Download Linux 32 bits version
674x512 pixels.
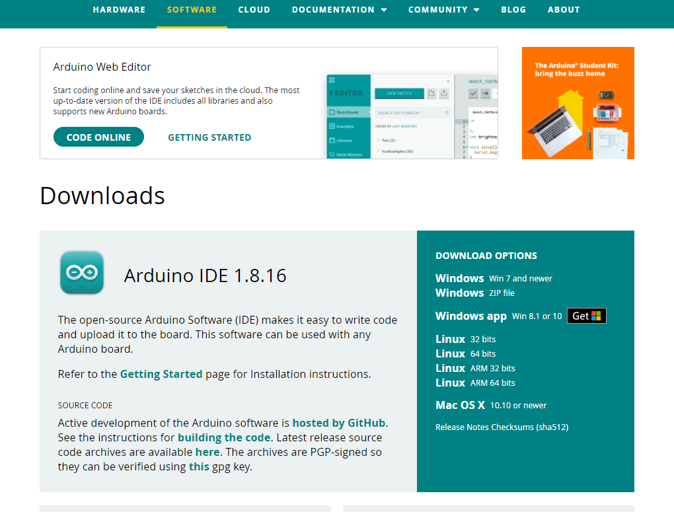[466, 339]
